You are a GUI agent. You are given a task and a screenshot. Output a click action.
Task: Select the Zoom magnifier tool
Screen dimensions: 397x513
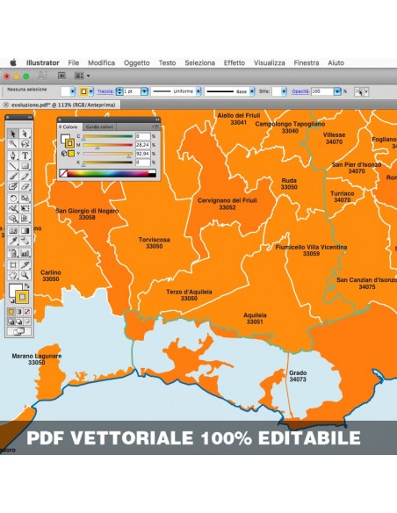25,275
